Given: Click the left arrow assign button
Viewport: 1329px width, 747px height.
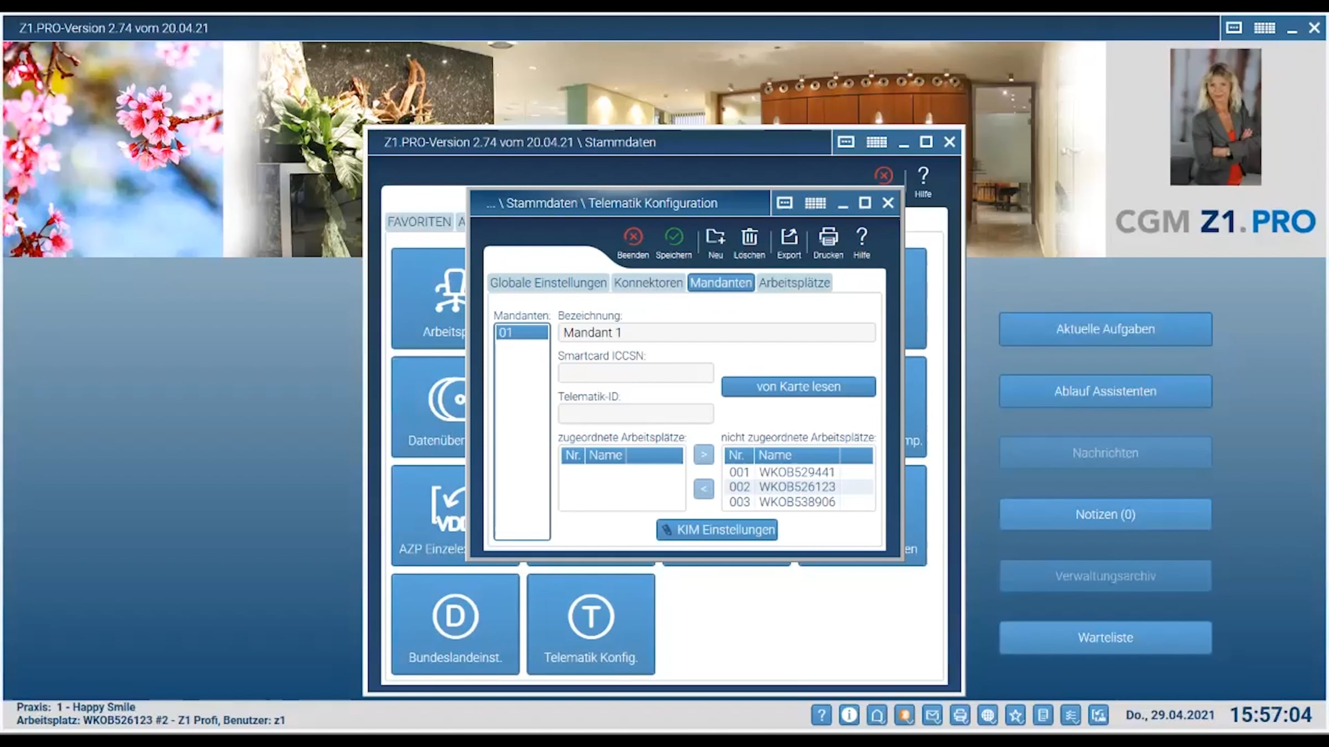Looking at the screenshot, I should pyautogui.click(x=703, y=489).
